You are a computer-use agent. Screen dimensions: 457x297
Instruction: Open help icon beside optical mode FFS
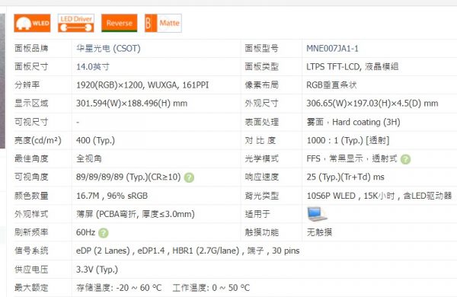point(405,159)
